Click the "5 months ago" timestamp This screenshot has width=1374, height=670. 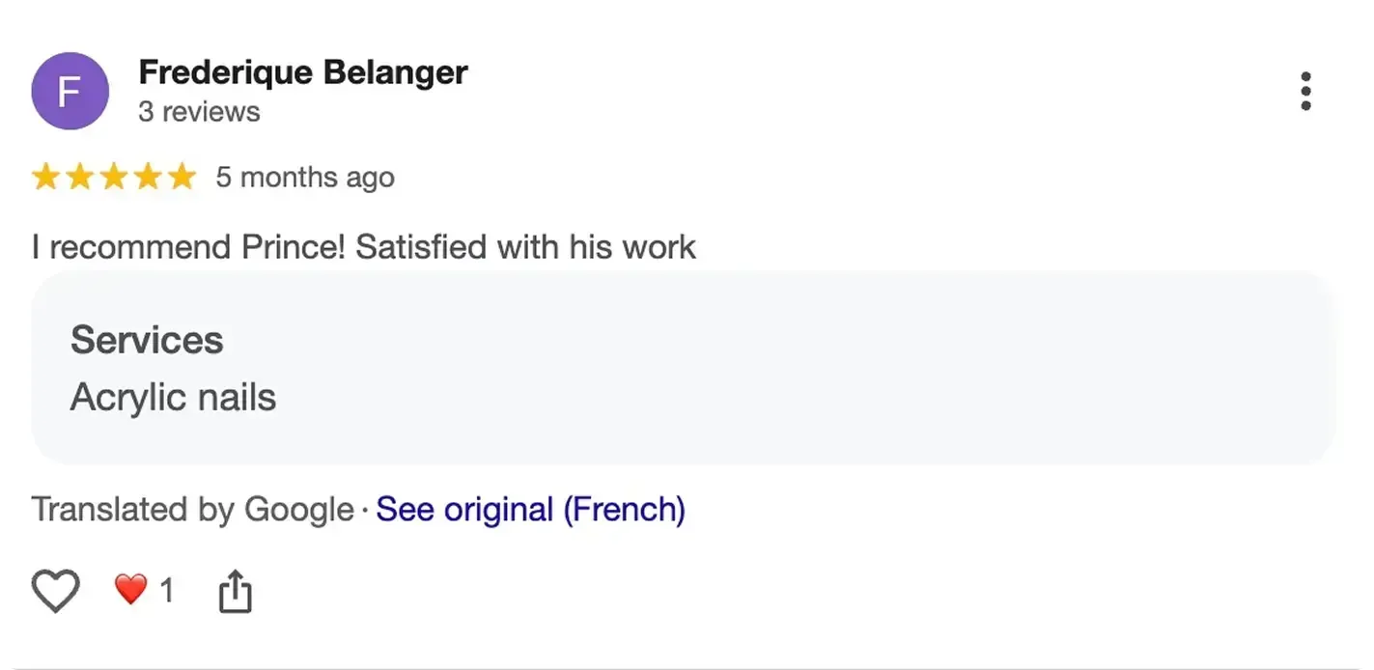[x=305, y=178]
